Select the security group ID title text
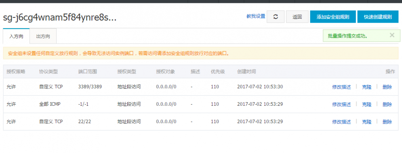 (x=60, y=17)
